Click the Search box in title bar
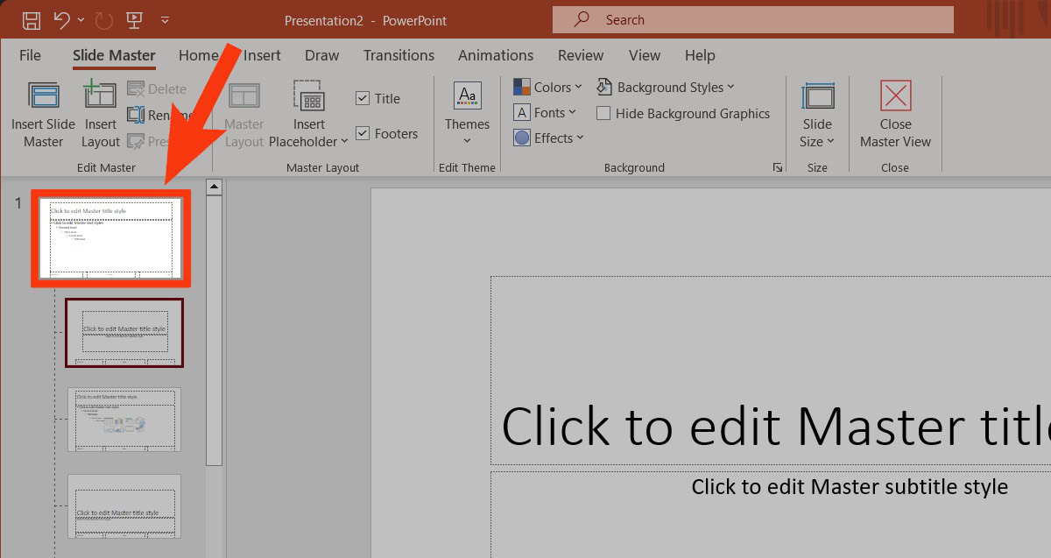 752,19
